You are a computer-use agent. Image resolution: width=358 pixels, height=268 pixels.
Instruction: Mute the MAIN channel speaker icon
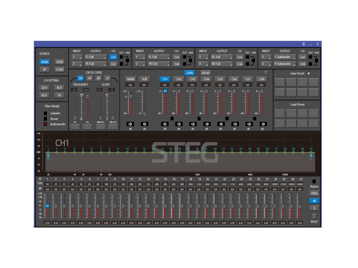(x=130, y=124)
